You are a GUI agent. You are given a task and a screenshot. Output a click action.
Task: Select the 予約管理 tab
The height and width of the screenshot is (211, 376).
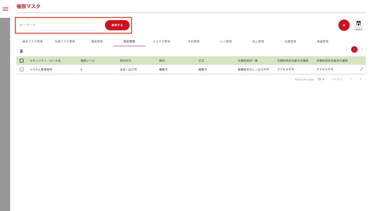click(x=194, y=41)
